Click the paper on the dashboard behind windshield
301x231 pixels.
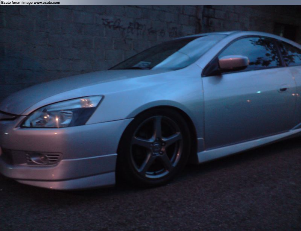coord(143,65)
